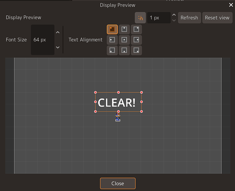Screen dimensions: 235x191
Task: Reset the preview view
Action: pyautogui.click(x=217, y=18)
